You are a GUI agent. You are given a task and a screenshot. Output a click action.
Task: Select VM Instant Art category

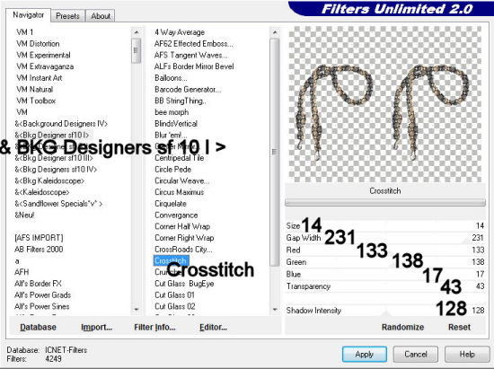tap(39, 78)
